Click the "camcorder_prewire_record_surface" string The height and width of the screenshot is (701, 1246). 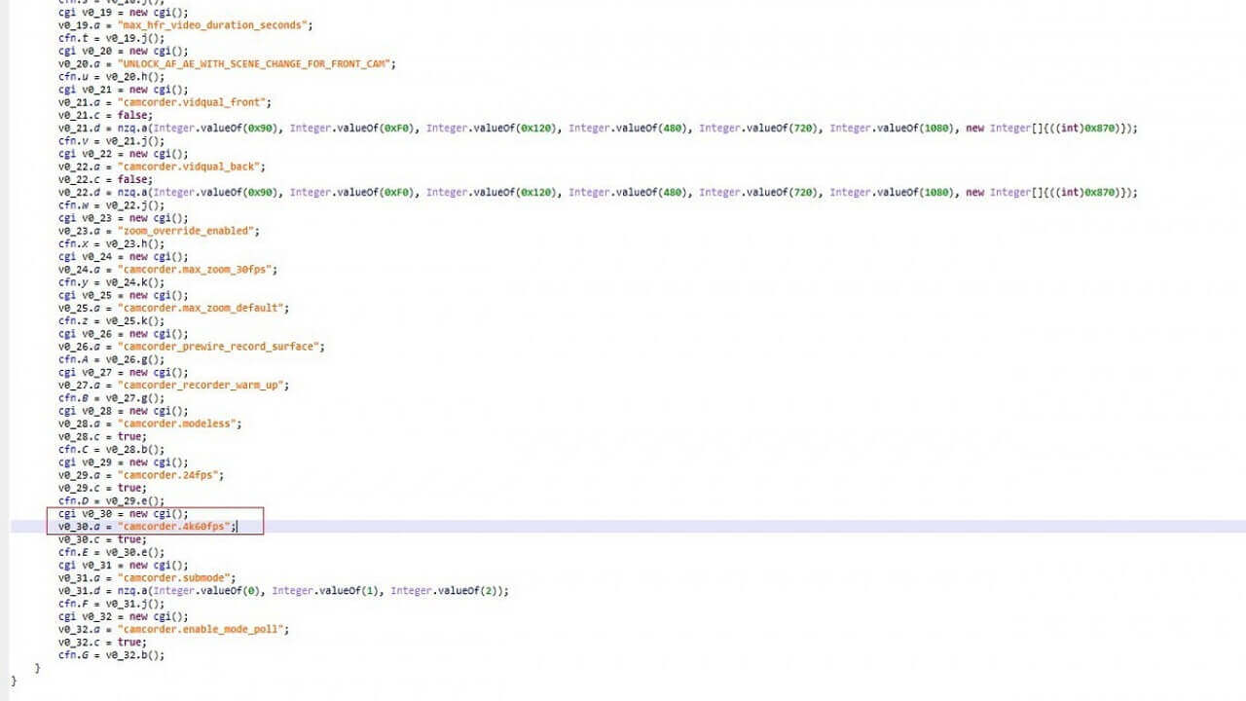click(220, 347)
